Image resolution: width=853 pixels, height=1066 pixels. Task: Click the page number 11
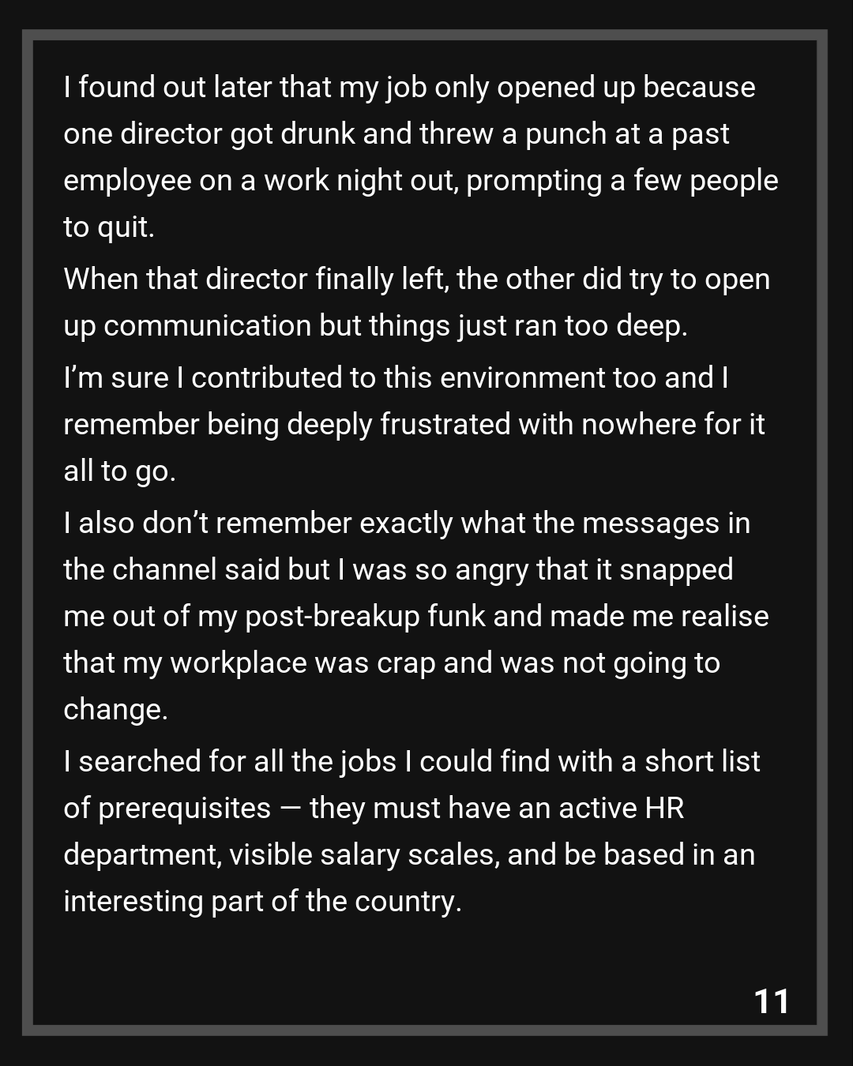pyautogui.click(x=772, y=1001)
